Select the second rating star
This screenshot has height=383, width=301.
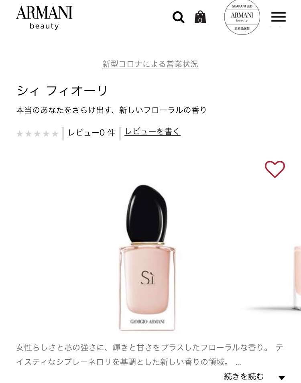point(28,134)
